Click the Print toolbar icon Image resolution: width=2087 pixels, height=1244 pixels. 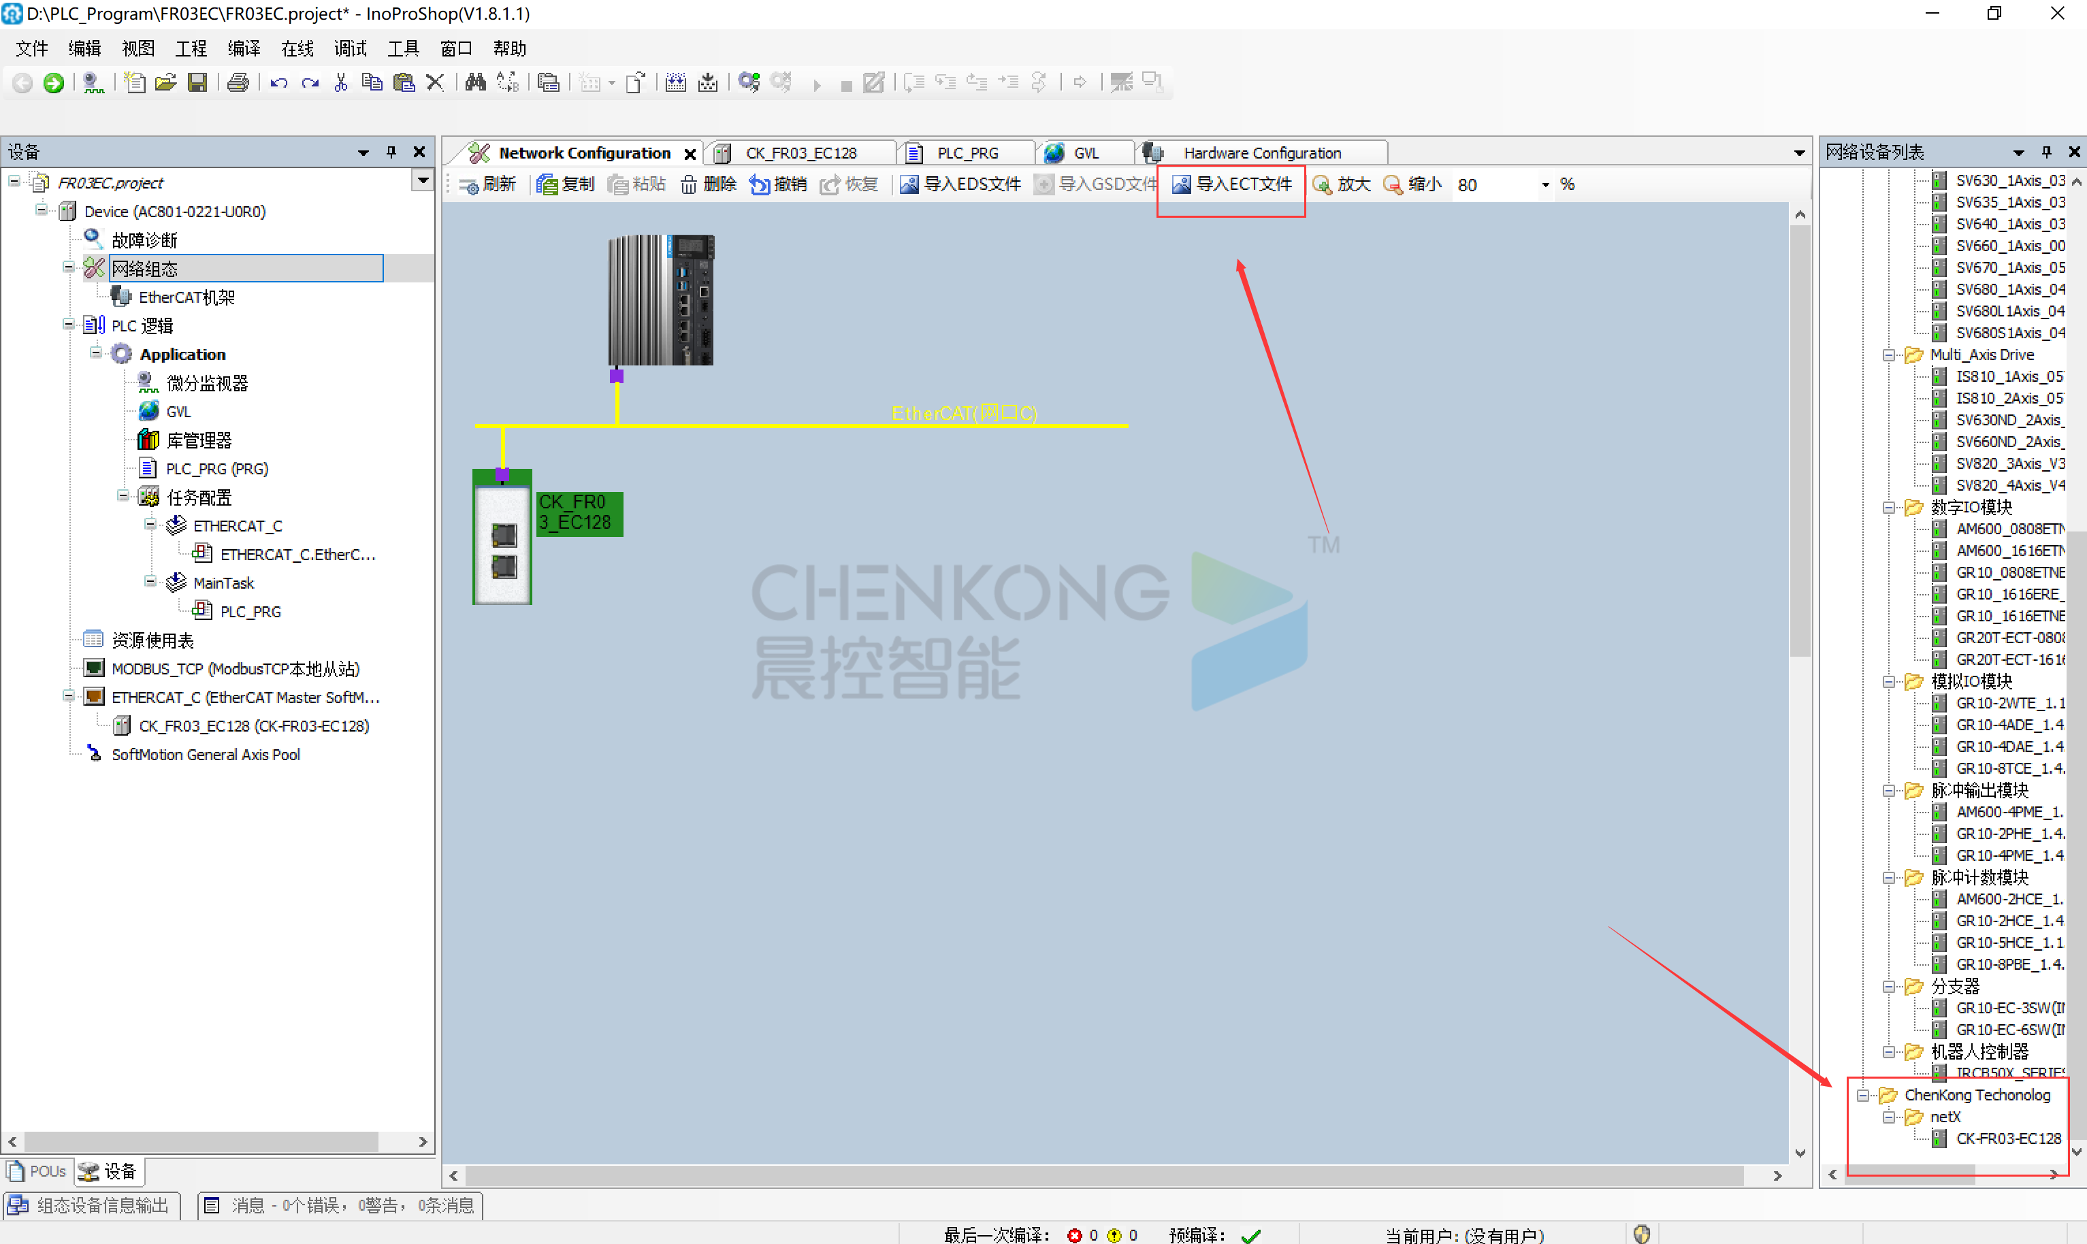(238, 82)
